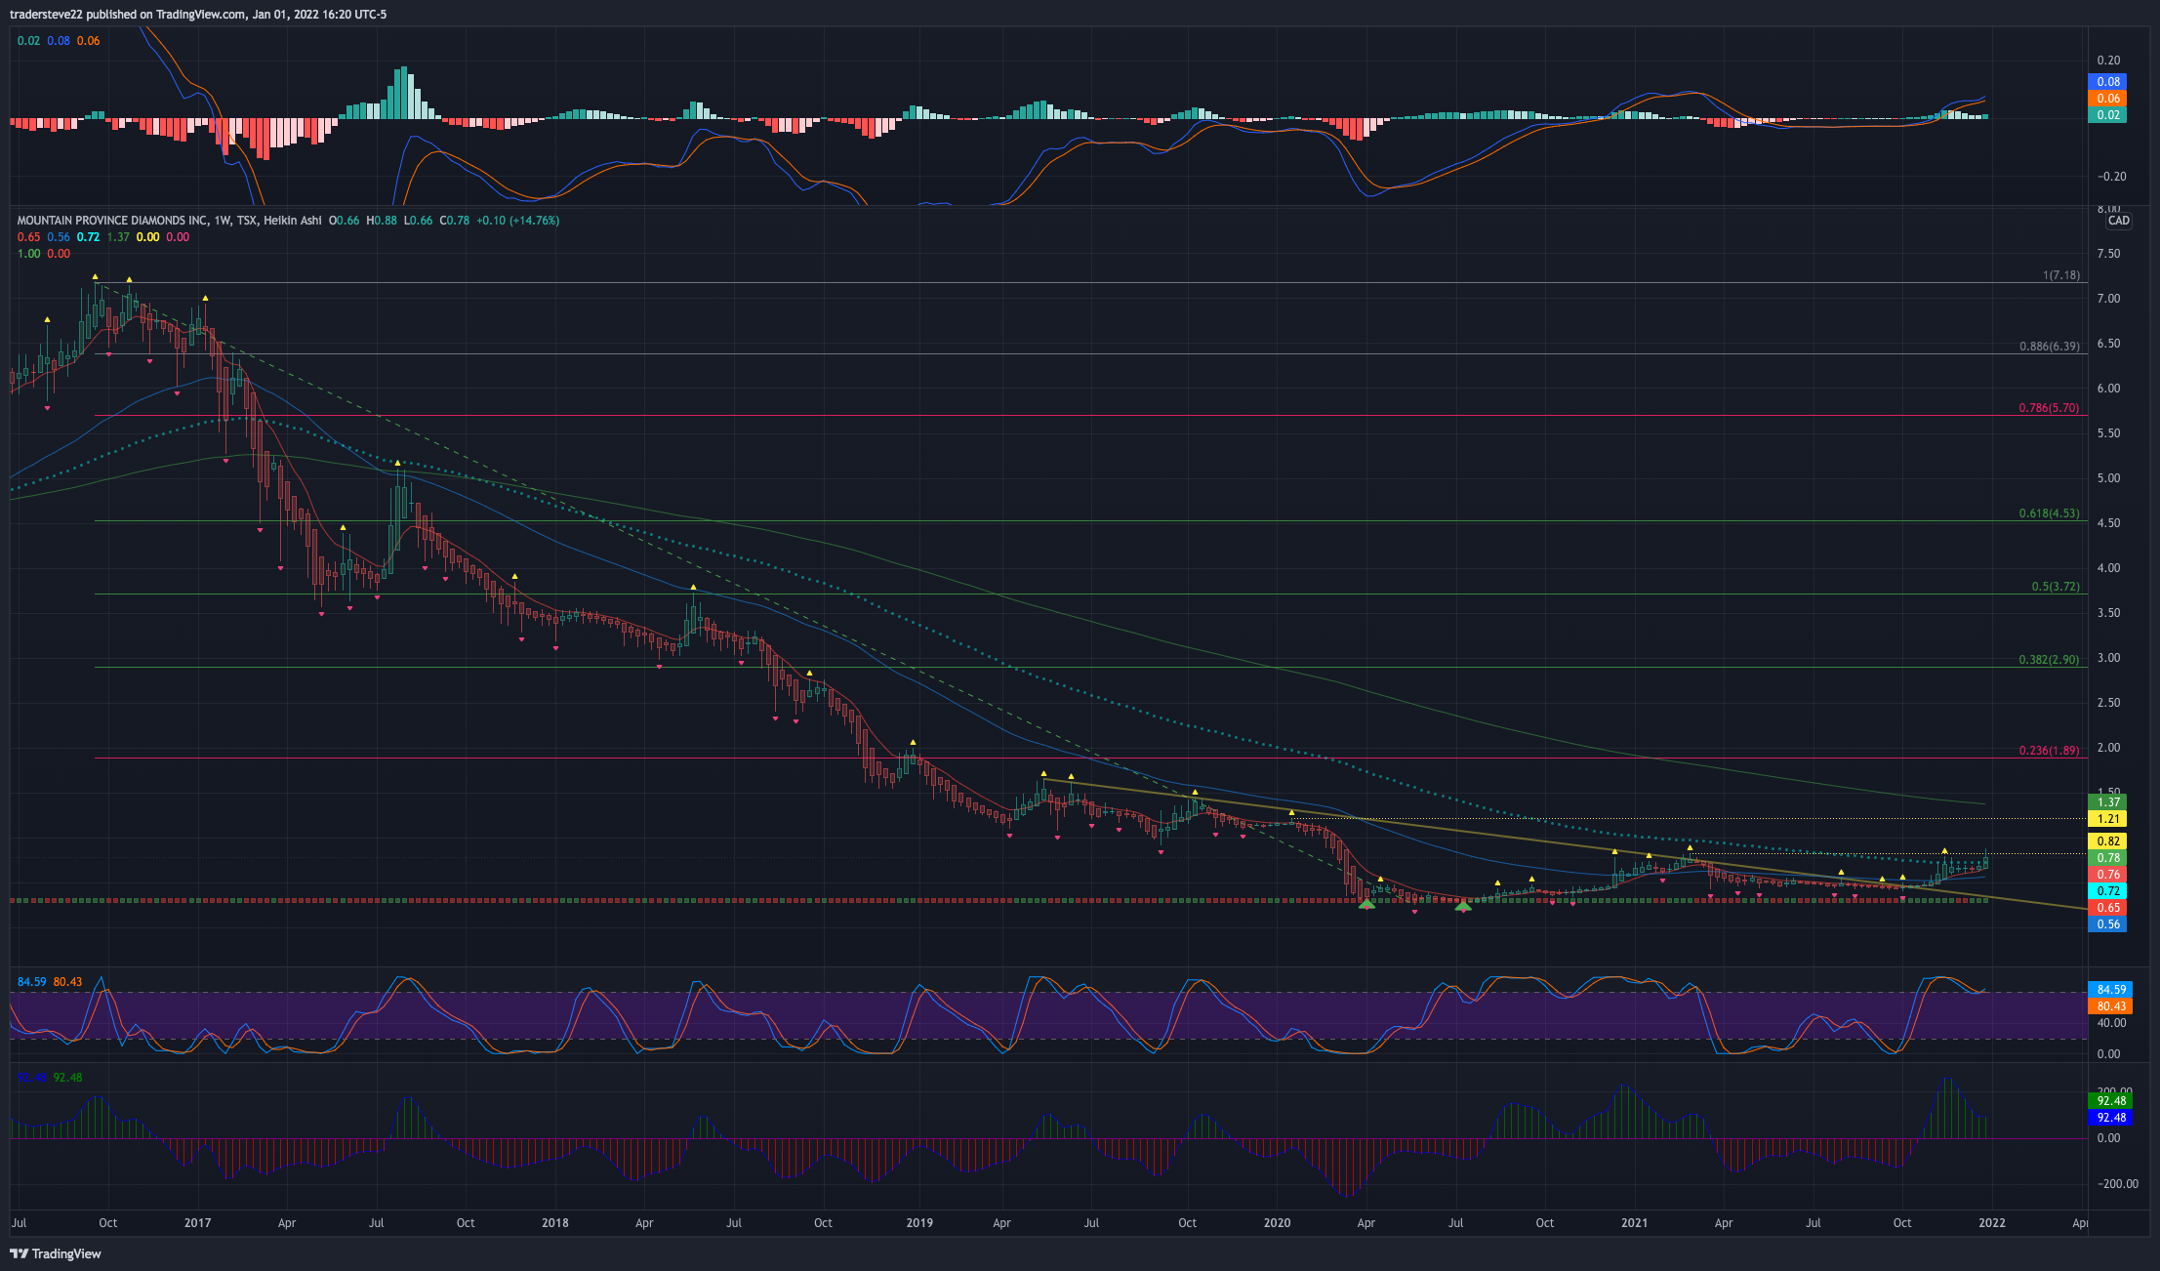Click the yellow 1.21 price tag
Image resolution: width=2160 pixels, height=1271 pixels.
tap(2108, 819)
